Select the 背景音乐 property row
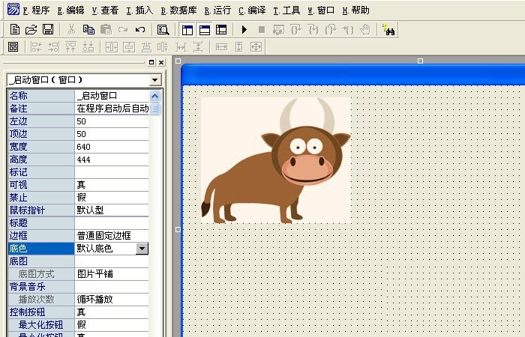Image resolution: width=525 pixels, height=337 pixels. [78, 287]
